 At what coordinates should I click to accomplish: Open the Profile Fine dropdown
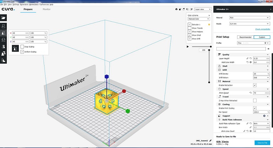coord(253,43)
